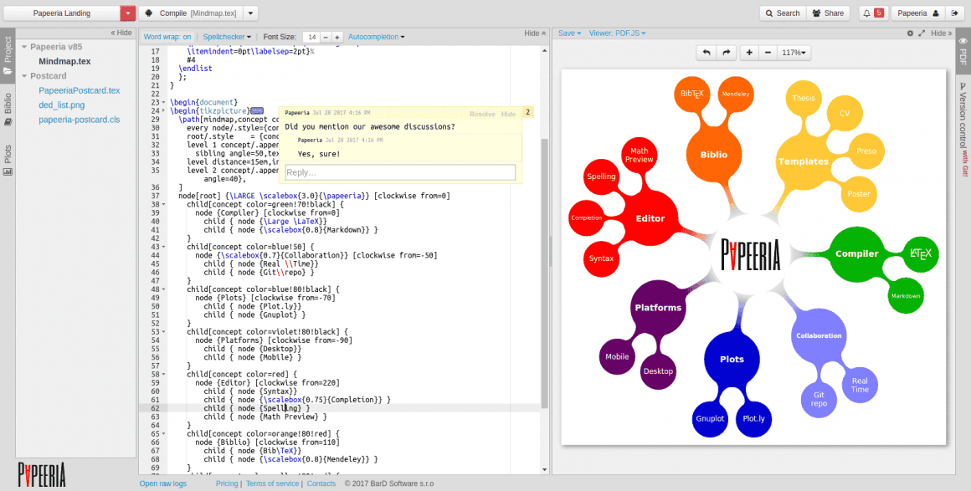
Task: Click the logout icon
Action: click(953, 13)
